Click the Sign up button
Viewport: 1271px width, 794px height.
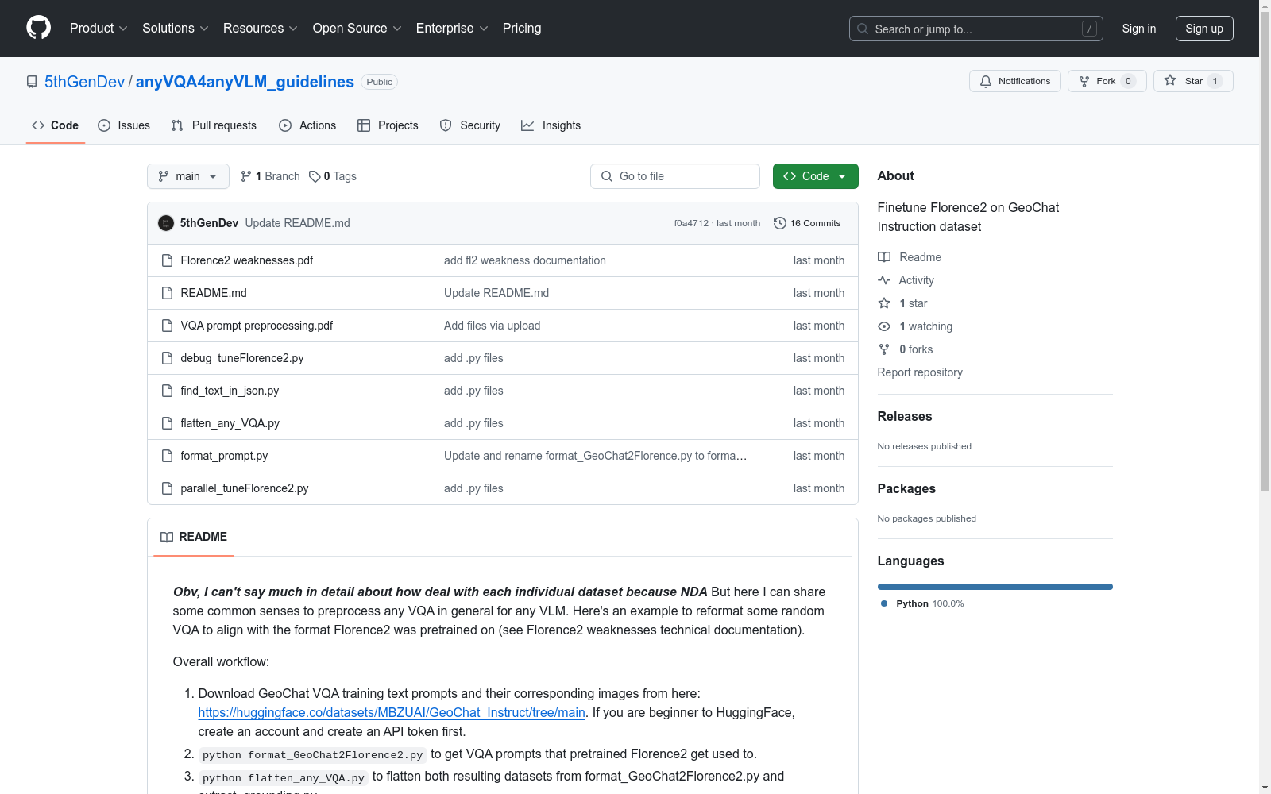1204,29
